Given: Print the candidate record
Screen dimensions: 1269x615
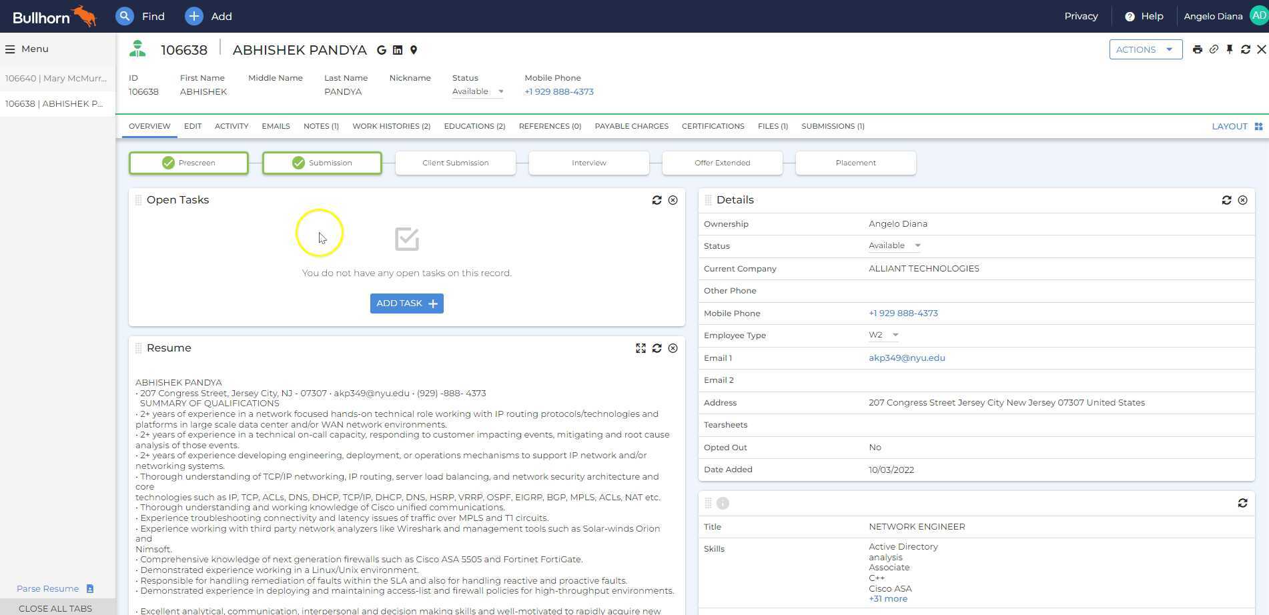Looking at the screenshot, I should (1198, 49).
